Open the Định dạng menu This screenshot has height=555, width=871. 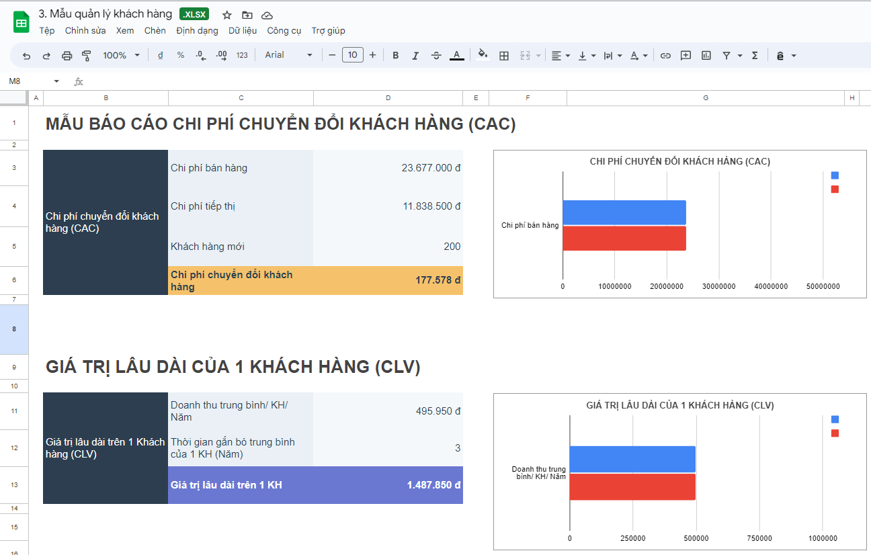click(x=197, y=30)
